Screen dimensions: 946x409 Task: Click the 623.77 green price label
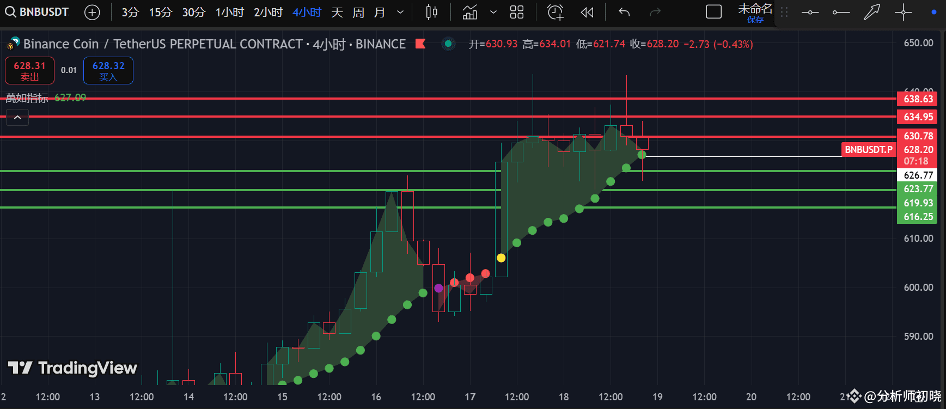click(918, 189)
